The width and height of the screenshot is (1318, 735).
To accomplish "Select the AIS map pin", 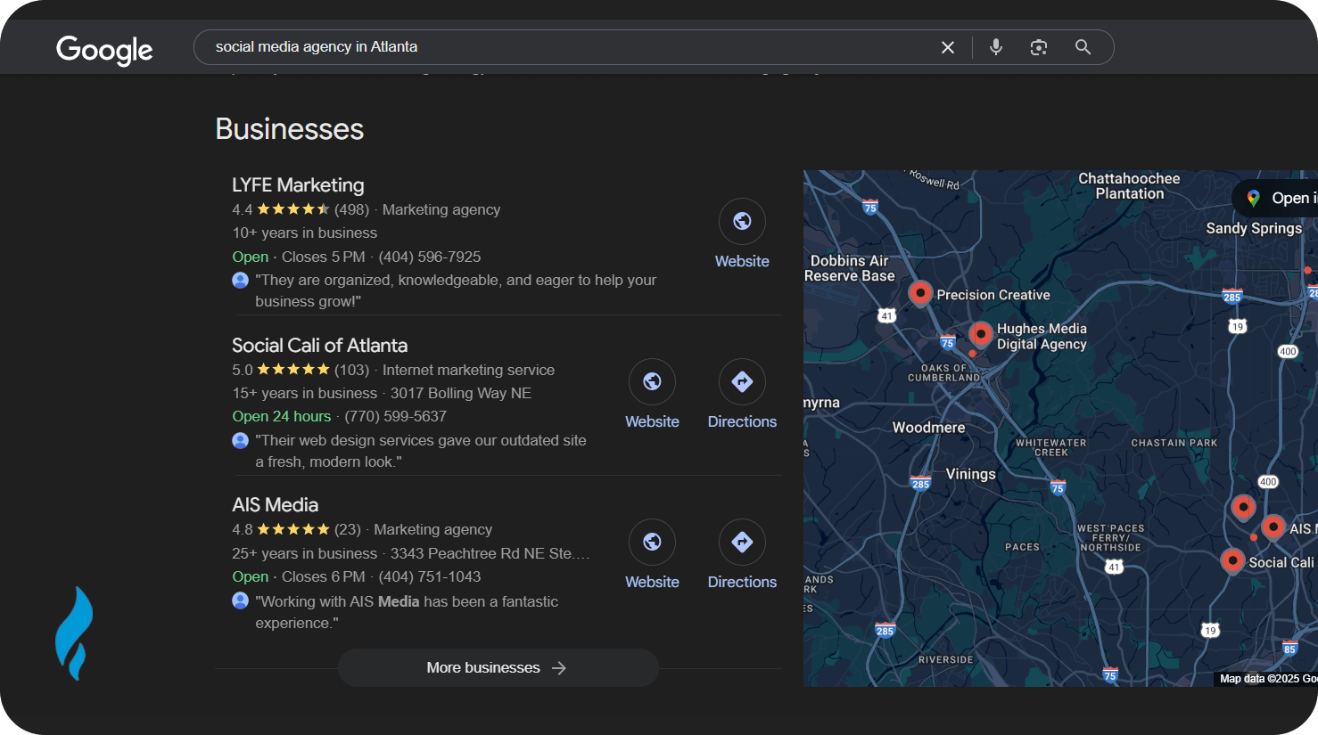I will point(1273,527).
